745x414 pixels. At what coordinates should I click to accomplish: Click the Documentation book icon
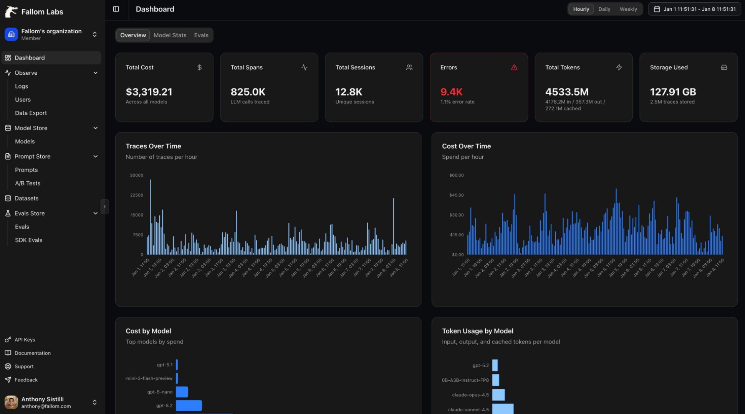[8, 353]
